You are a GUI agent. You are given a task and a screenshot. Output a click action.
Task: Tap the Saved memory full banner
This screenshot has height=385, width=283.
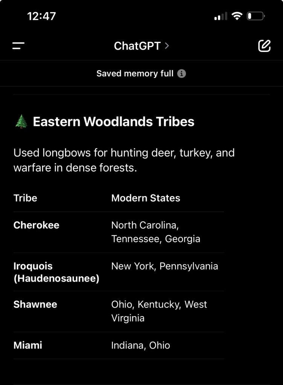(x=135, y=74)
